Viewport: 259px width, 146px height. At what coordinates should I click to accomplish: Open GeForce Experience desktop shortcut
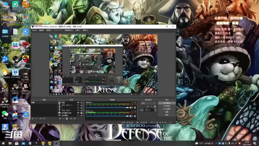pos(5,47)
